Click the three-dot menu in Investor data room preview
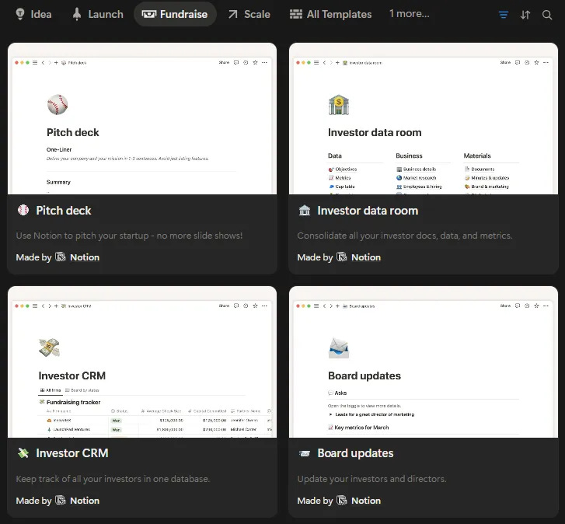This screenshot has height=524, width=565. tap(546, 62)
